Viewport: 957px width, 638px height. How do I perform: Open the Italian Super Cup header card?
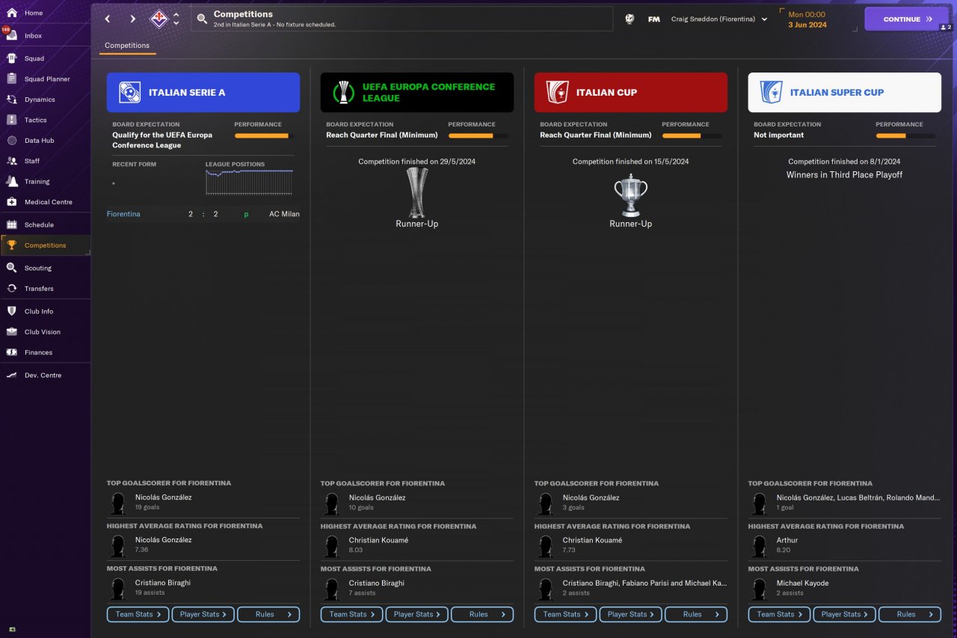(x=845, y=92)
